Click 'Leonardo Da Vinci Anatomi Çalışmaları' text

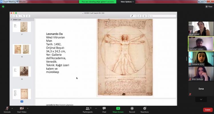(60, 105)
